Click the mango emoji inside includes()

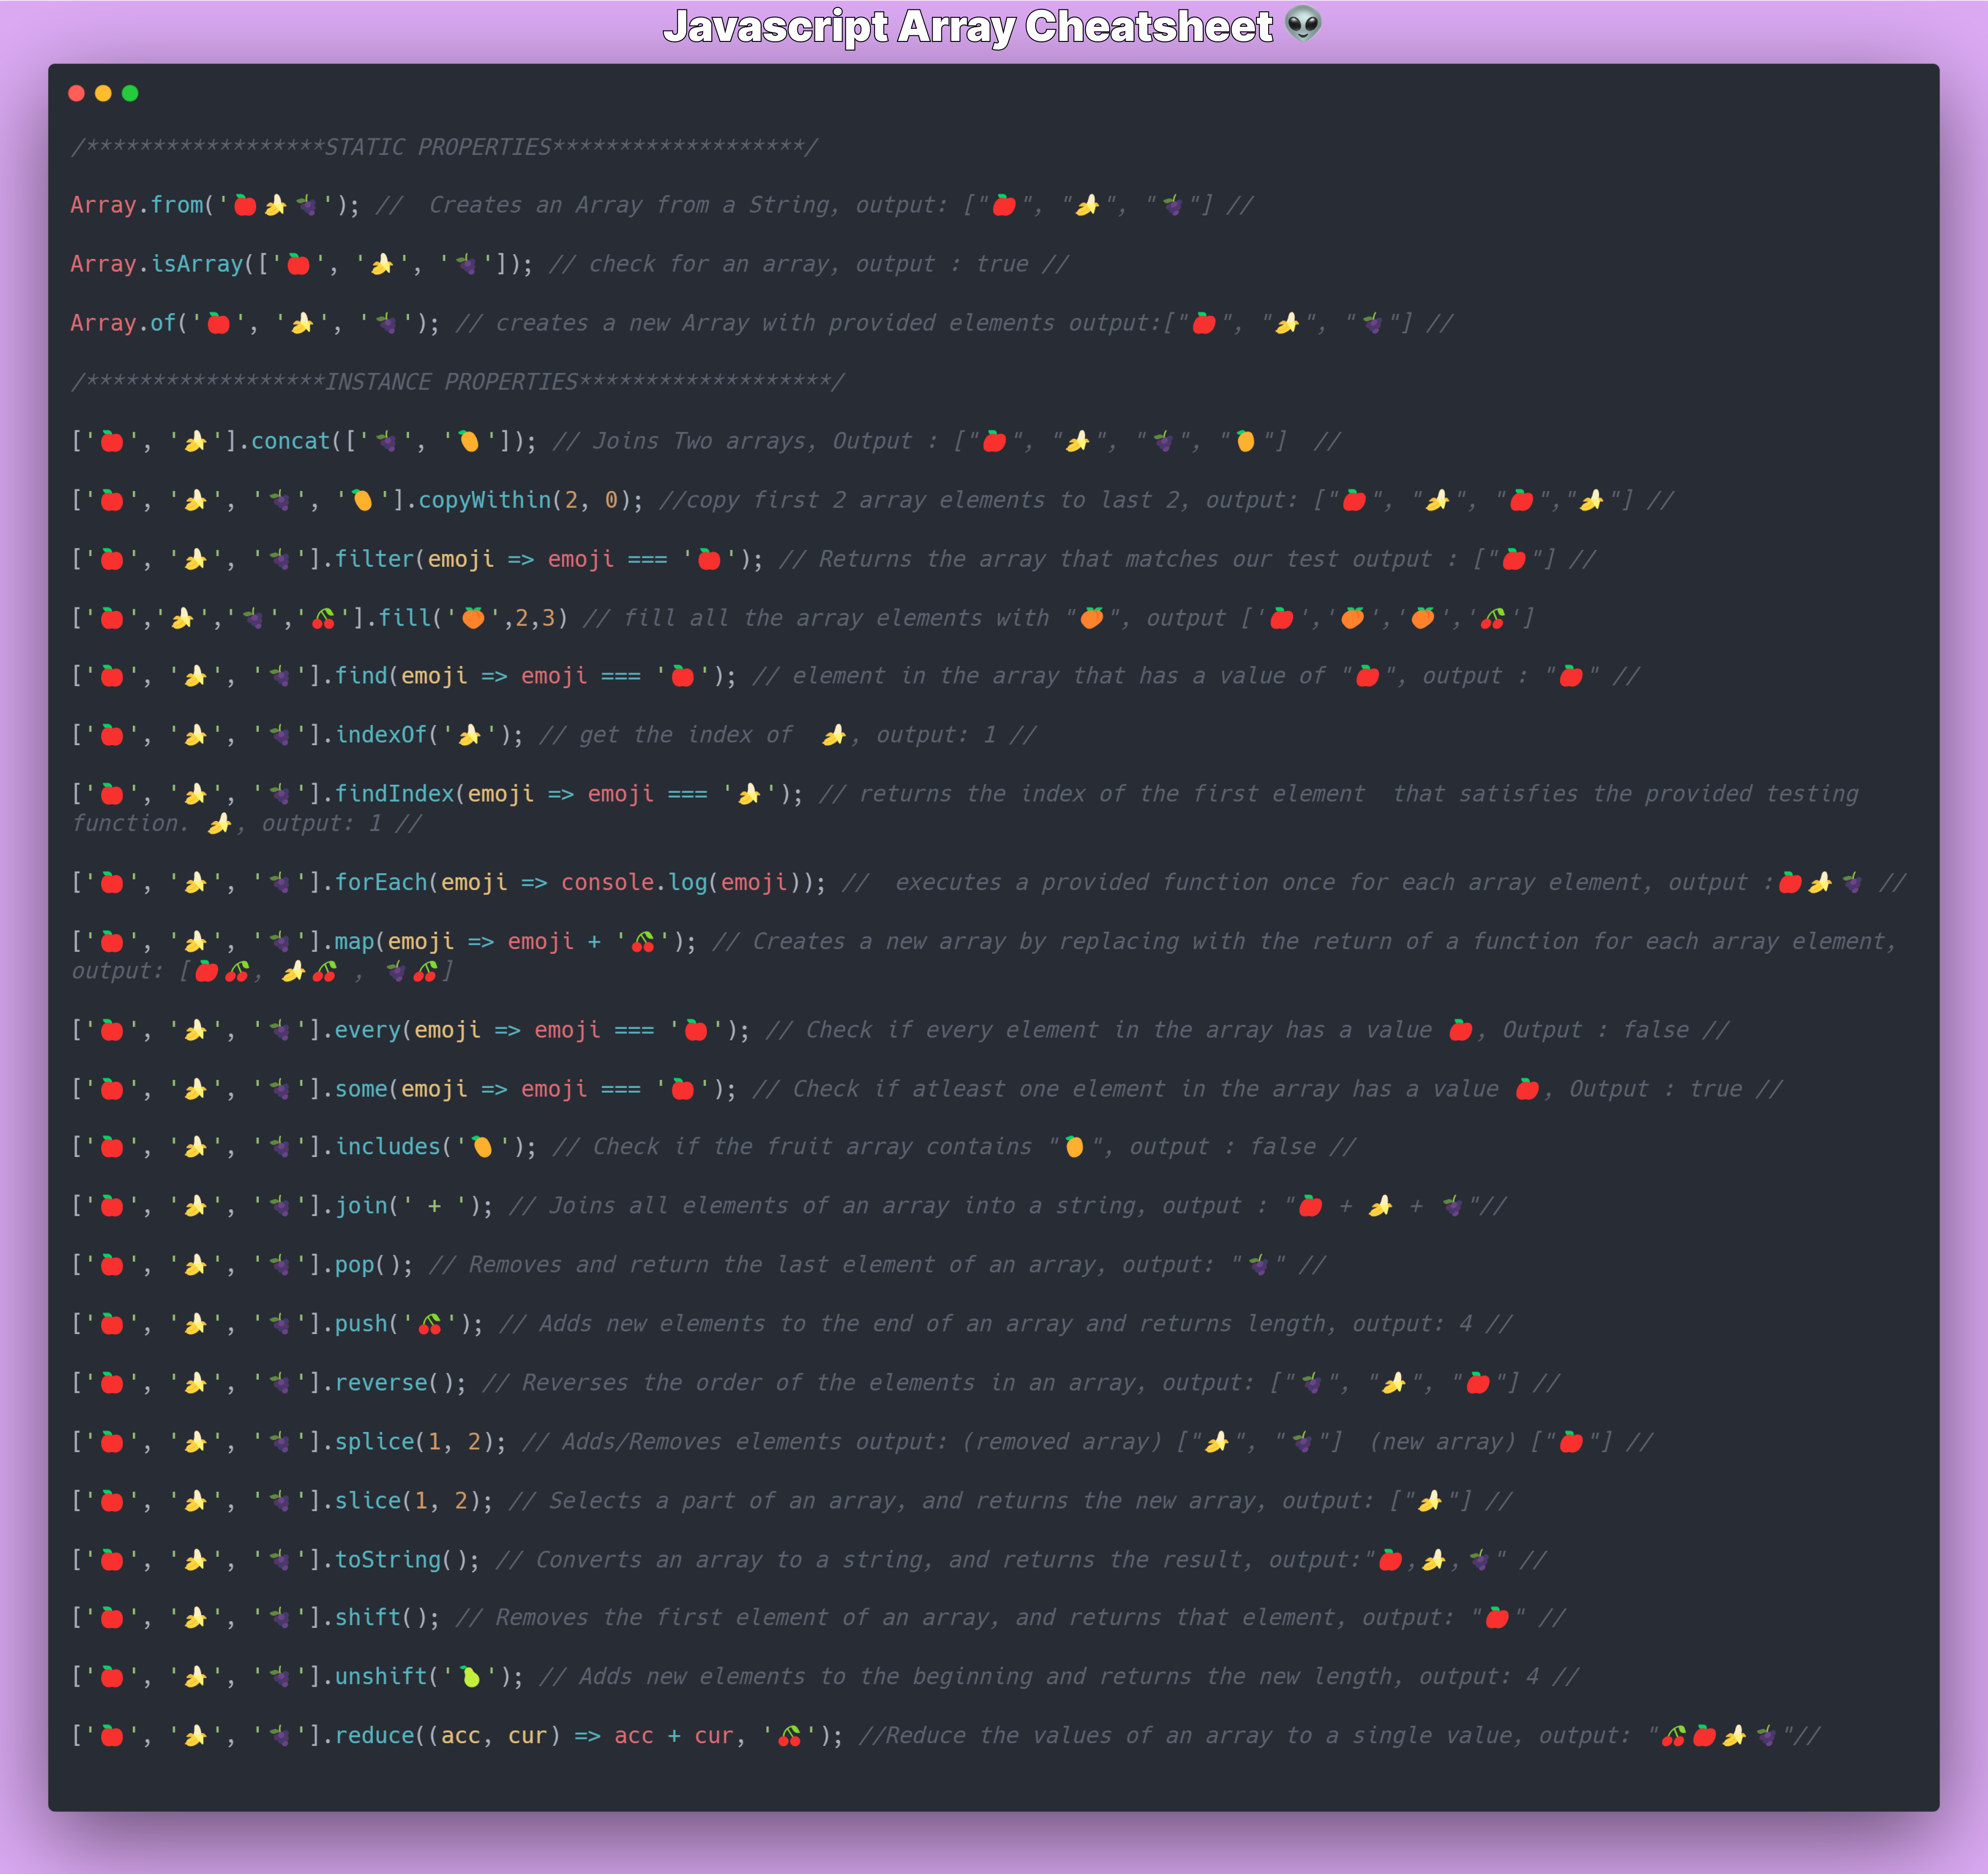482,1147
